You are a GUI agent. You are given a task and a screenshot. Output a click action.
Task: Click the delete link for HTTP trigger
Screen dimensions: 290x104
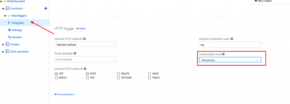pyautogui.click(x=81, y=29)
